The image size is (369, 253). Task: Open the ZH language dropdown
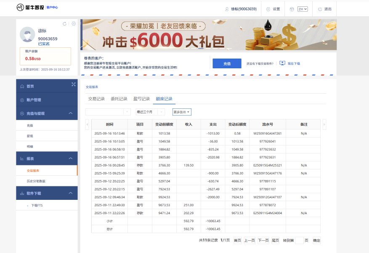pos(303,9)
